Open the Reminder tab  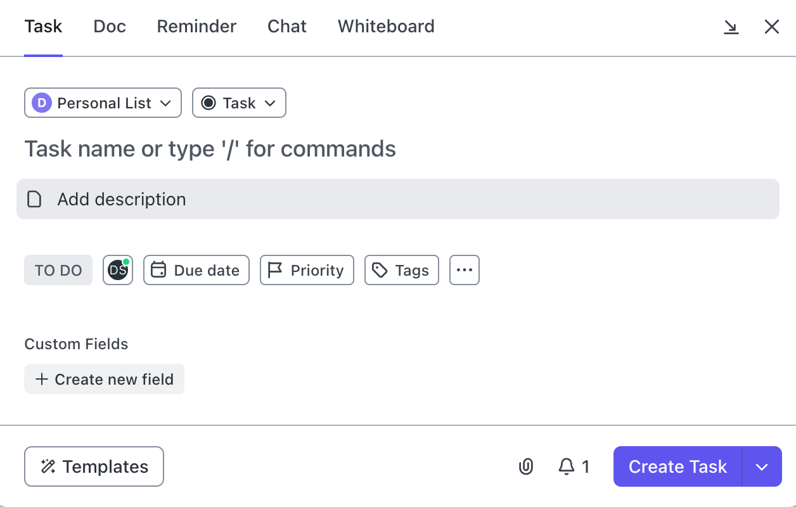click(x=196, y=27)
